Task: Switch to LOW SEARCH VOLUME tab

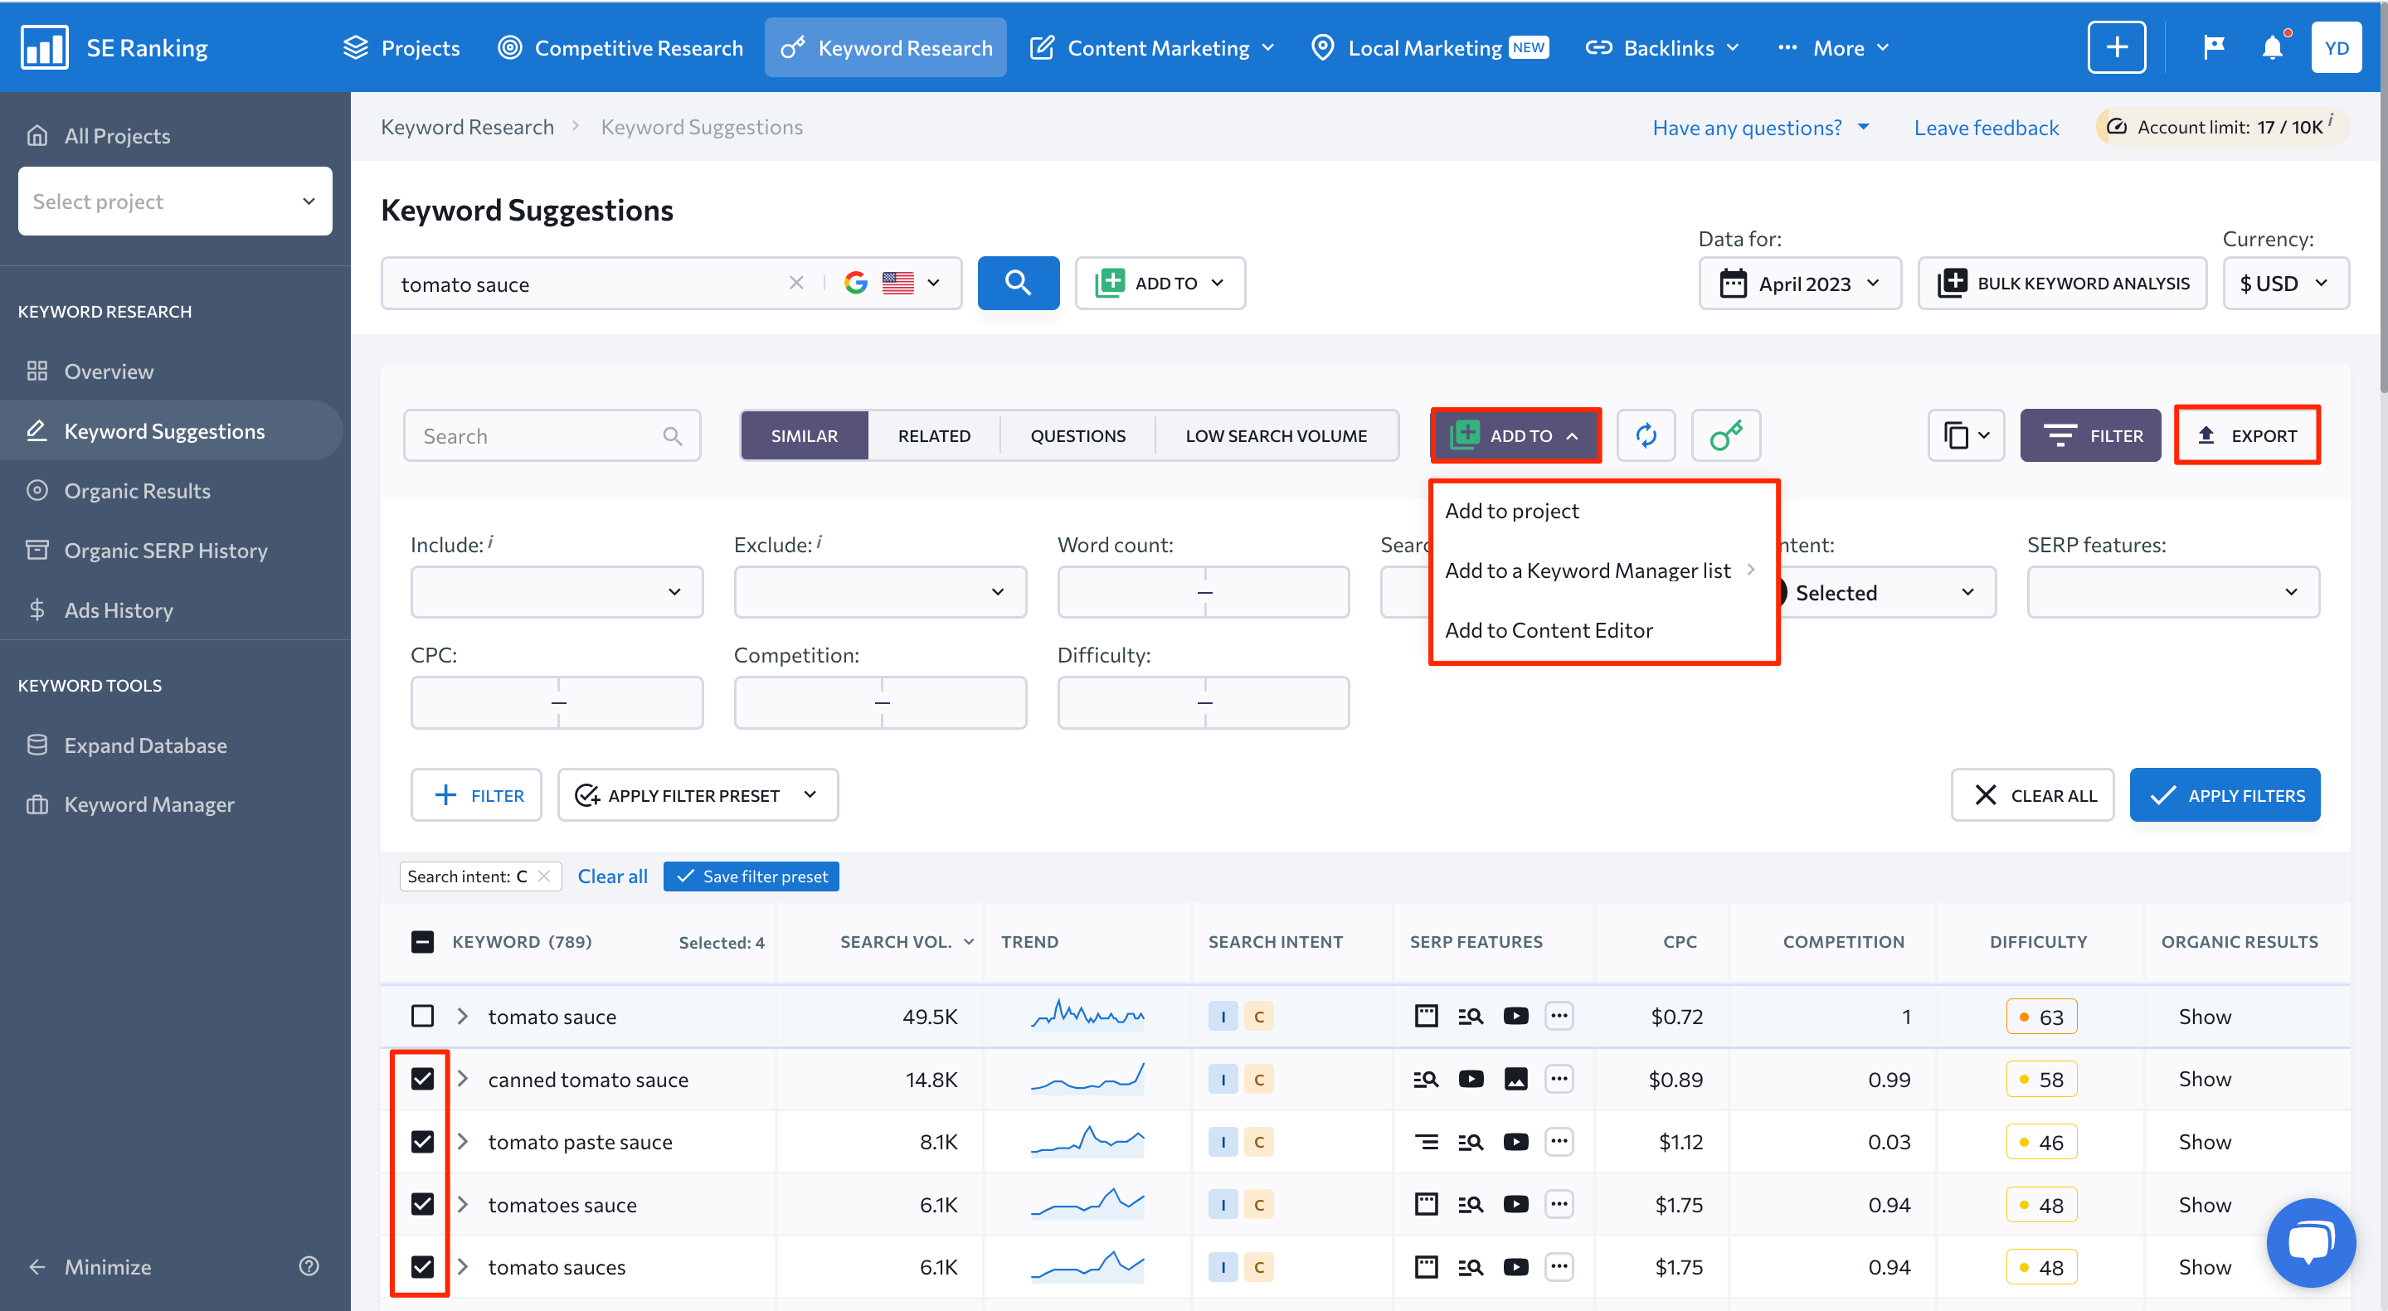Action: pos(1276,435)
